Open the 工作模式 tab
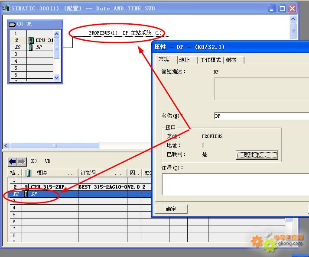309x257 pixels. [210, 60]
